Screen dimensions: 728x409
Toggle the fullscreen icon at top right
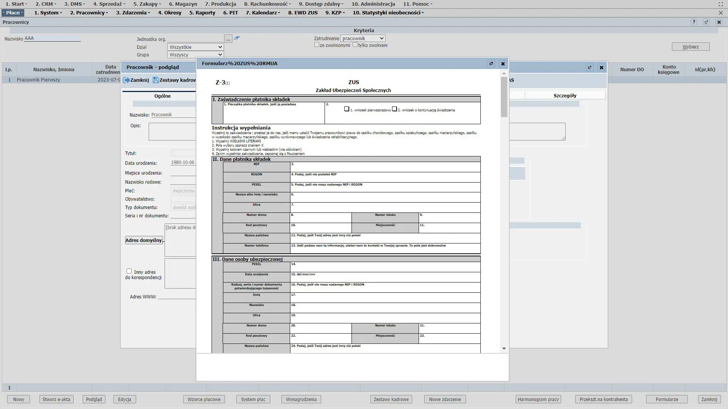pyautogui.click(x=720, y=4)
